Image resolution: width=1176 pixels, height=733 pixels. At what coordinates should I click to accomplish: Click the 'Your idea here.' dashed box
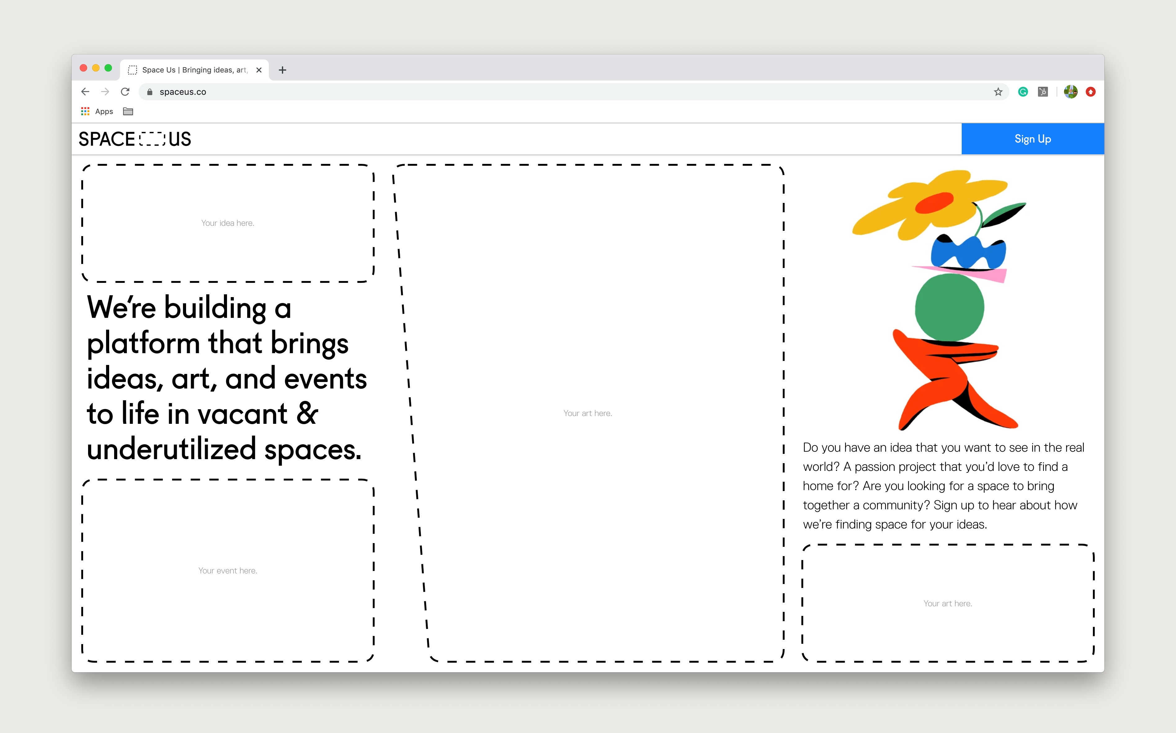pos(228,223)
